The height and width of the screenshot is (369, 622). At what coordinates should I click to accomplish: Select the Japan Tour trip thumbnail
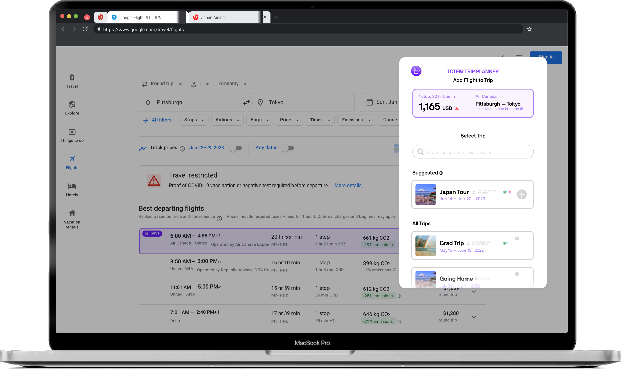click(x=426, y=195)
